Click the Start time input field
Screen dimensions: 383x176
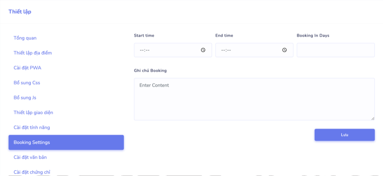pyautogui.click(x=167, y=50)
